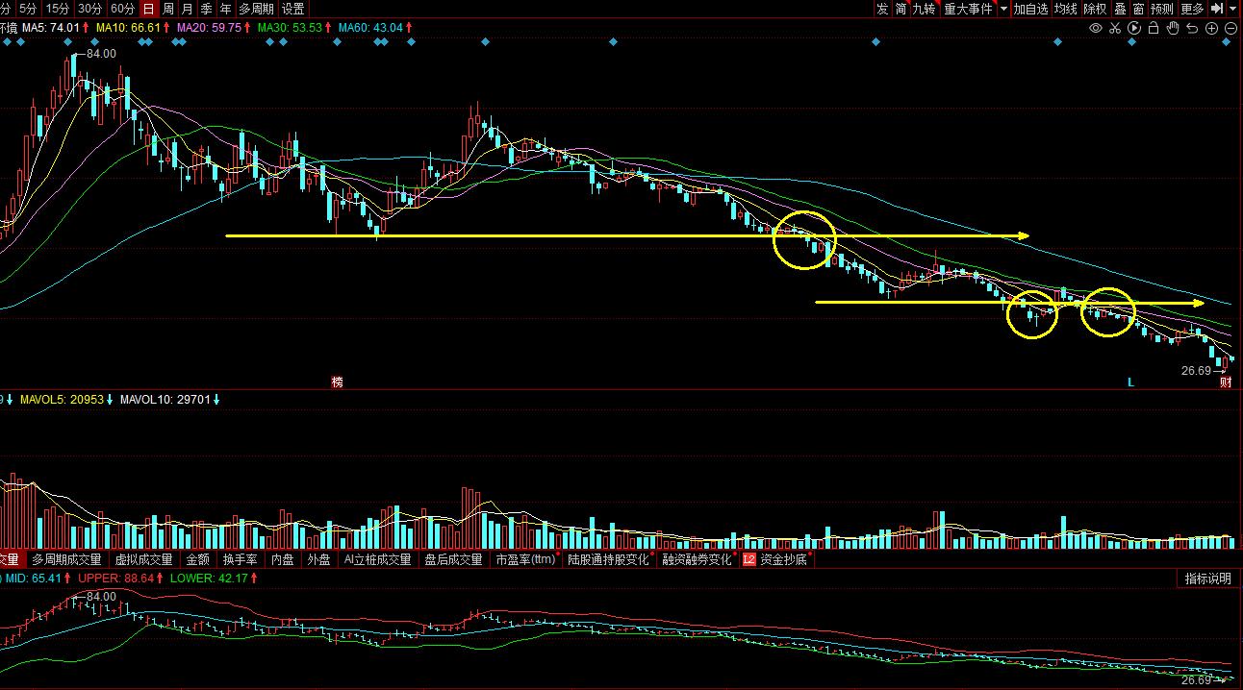Screen dimensions: 1243x690
Task: Open the 多周期 multi-period view
Action: click(x=256, y=9)
